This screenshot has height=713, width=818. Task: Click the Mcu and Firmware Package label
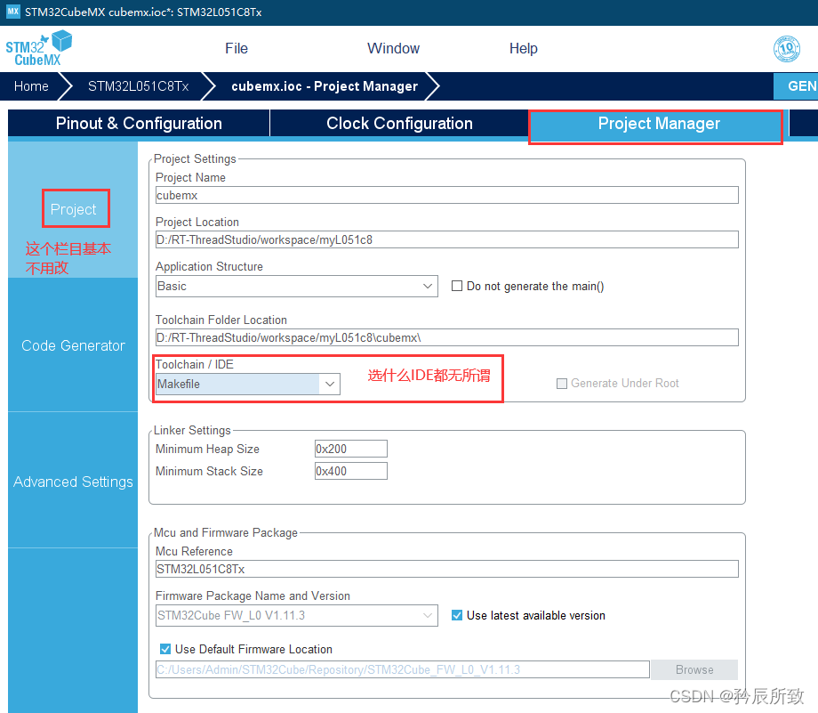pyautogui.click(x=225, y=533)
